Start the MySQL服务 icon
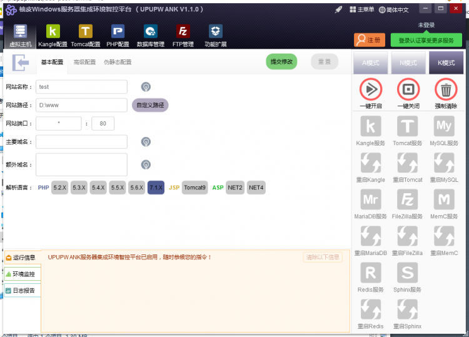Image resolution: width=469 pixels, height=337 pixels. tap(444, 127)
